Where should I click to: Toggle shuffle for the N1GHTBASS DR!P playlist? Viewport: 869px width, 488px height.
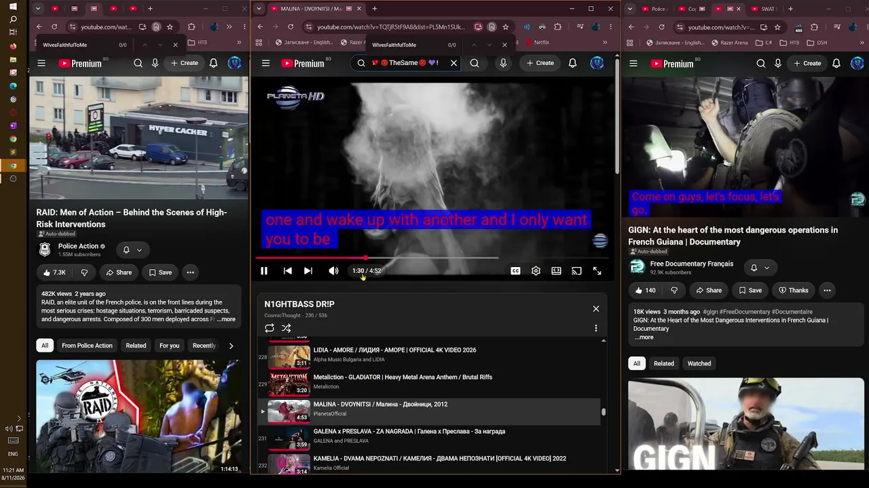tap(286, 328)
